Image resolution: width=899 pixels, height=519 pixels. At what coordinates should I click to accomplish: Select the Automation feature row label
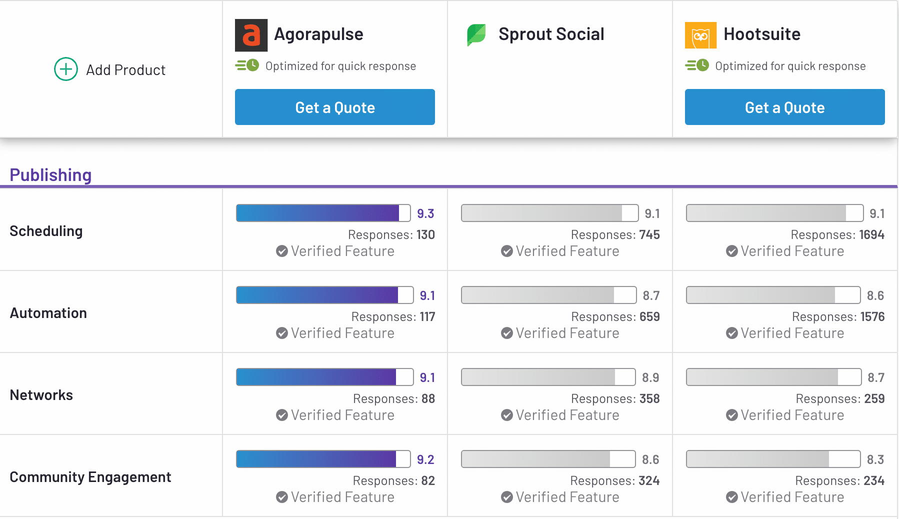[x=48, y=313]
